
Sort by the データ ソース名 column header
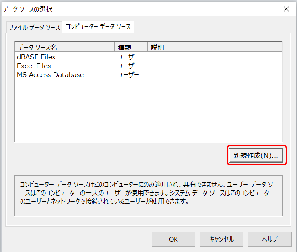click(65, 47)
